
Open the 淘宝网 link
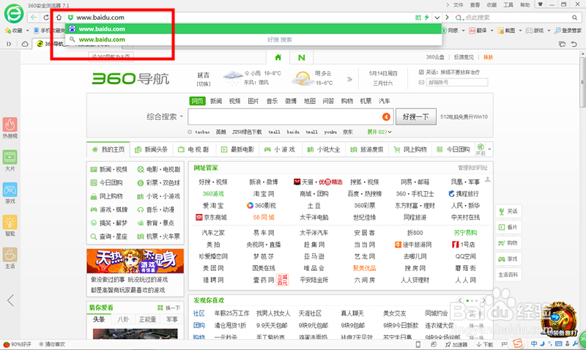pos(264,194)
